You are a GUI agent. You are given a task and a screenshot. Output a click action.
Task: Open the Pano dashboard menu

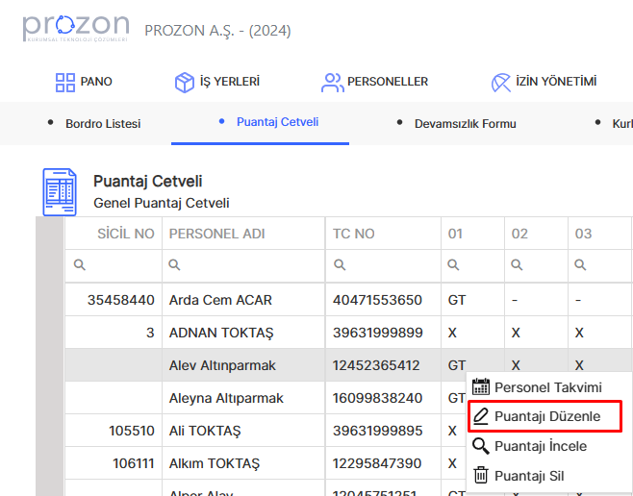pos(84,82)
